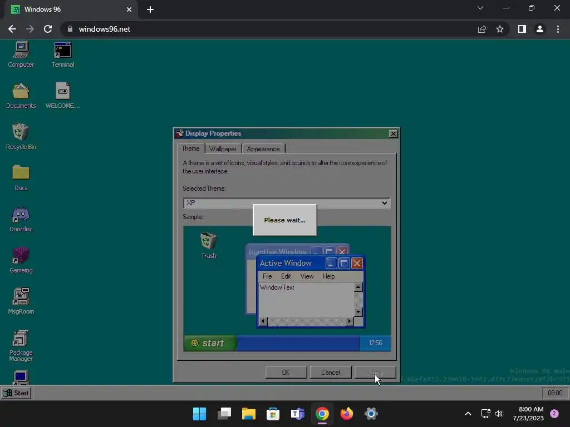The height and width of the screenshot is (427, 570).
Task: Open a new browser tab
Action: tap(150, 9)
